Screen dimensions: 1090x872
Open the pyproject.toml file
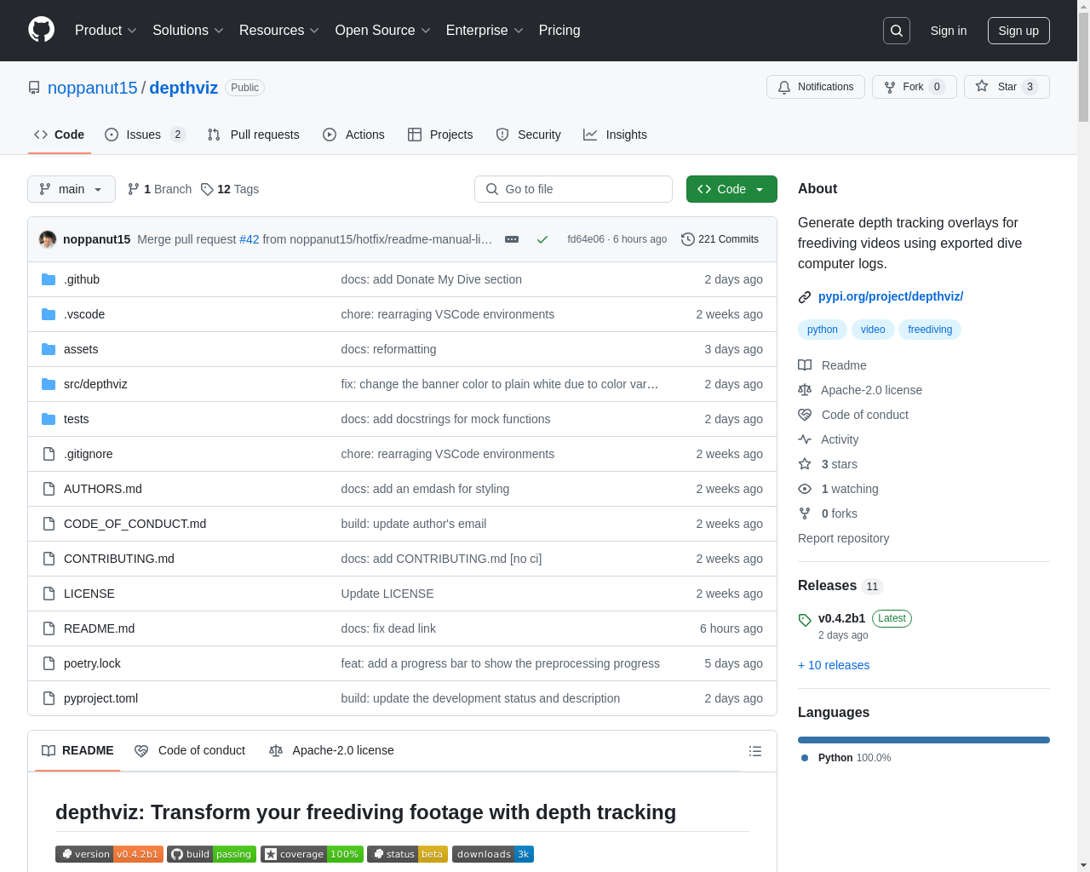pyautogui.click(x=100, y=698)
